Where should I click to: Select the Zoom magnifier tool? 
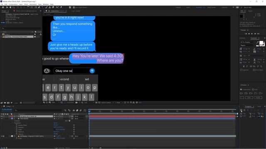click(14, 7)
